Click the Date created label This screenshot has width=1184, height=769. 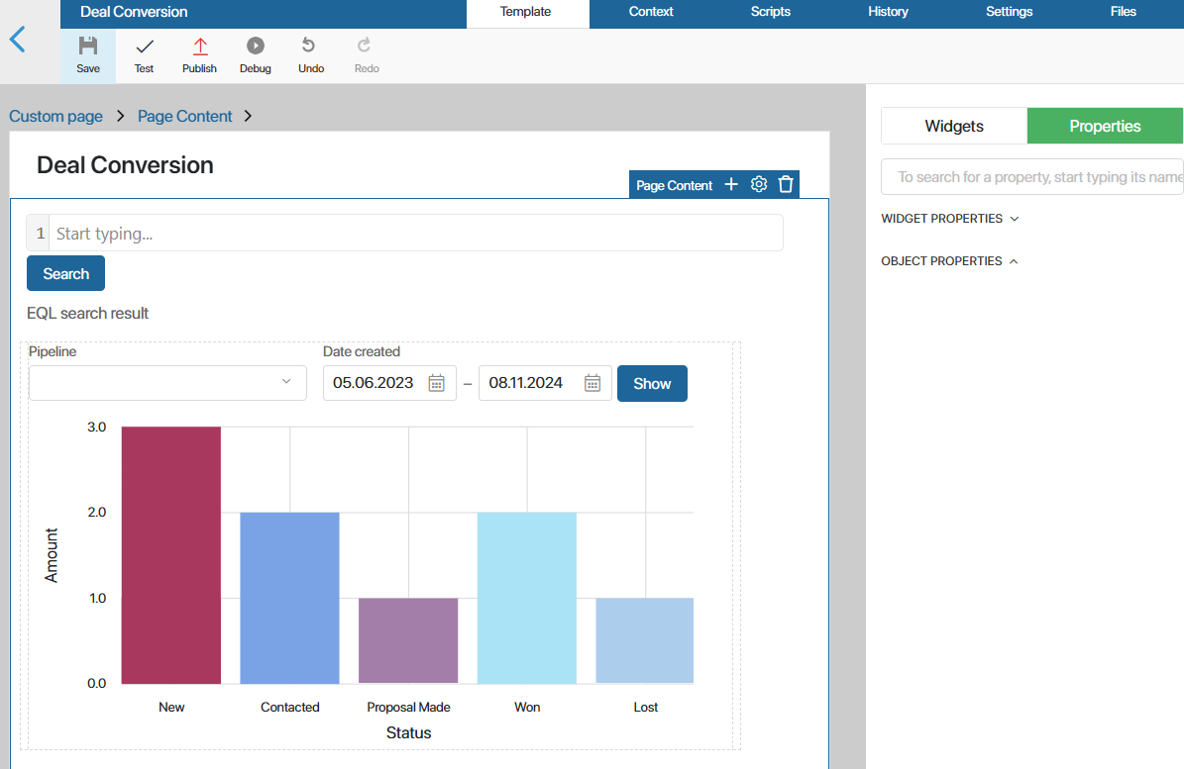(362, 351)
